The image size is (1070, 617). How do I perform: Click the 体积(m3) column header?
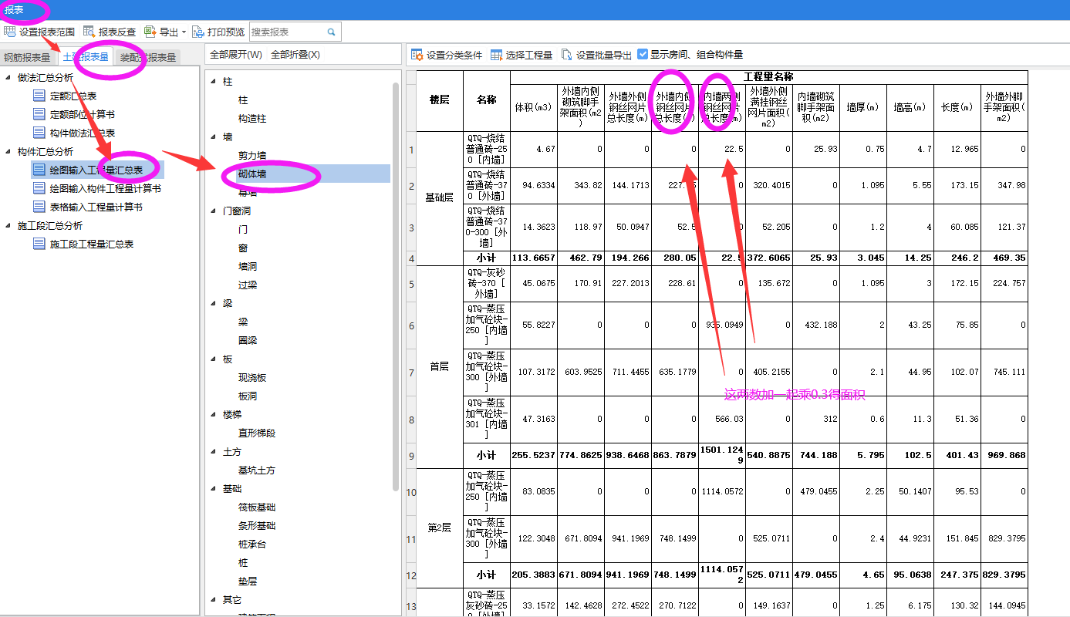coord(534,107)
